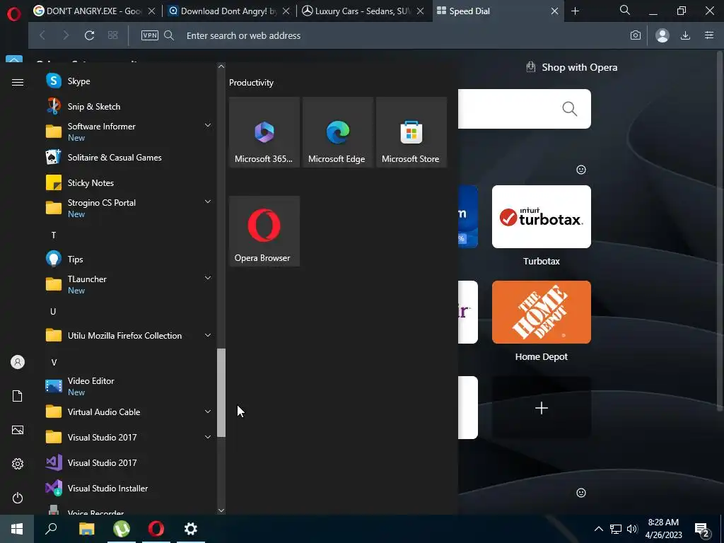This screenshot has height=543, width=724.
Task: Show hidden system tray icons
Action: [598, 529]
